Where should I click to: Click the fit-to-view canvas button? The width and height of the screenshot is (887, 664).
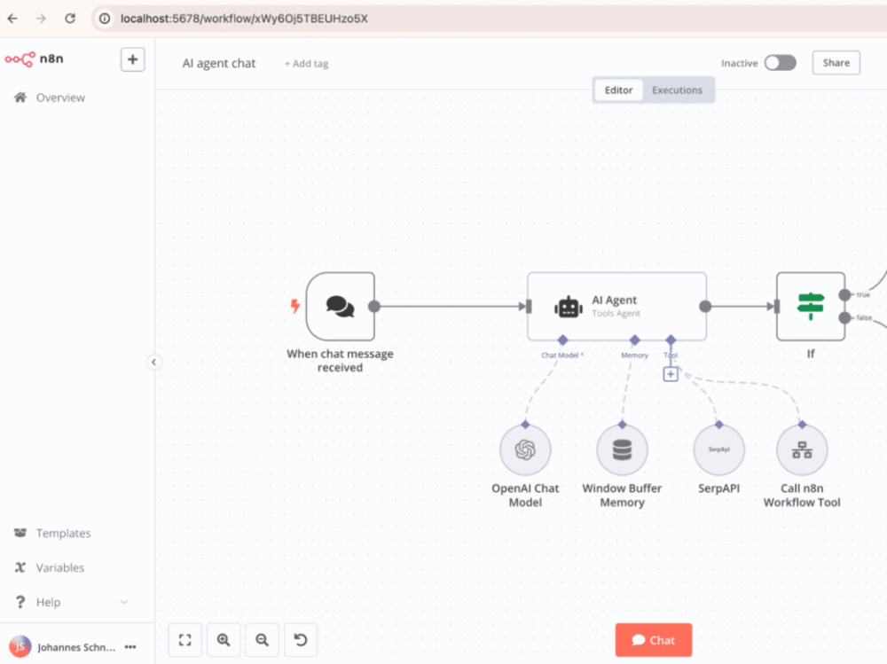pos(185,640)
